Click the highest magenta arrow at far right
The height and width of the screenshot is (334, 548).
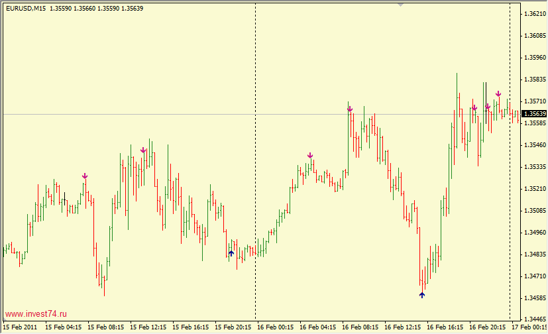point(498,94)
